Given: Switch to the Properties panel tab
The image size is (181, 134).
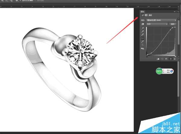Looking at the screenshot, I should (x=142, y=11).
